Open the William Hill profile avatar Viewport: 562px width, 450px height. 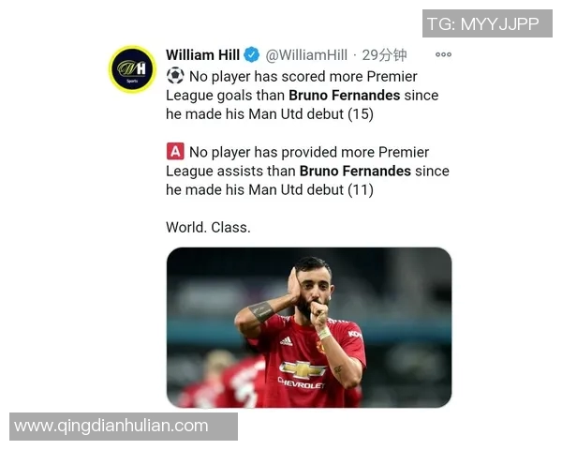click(133, 68)
